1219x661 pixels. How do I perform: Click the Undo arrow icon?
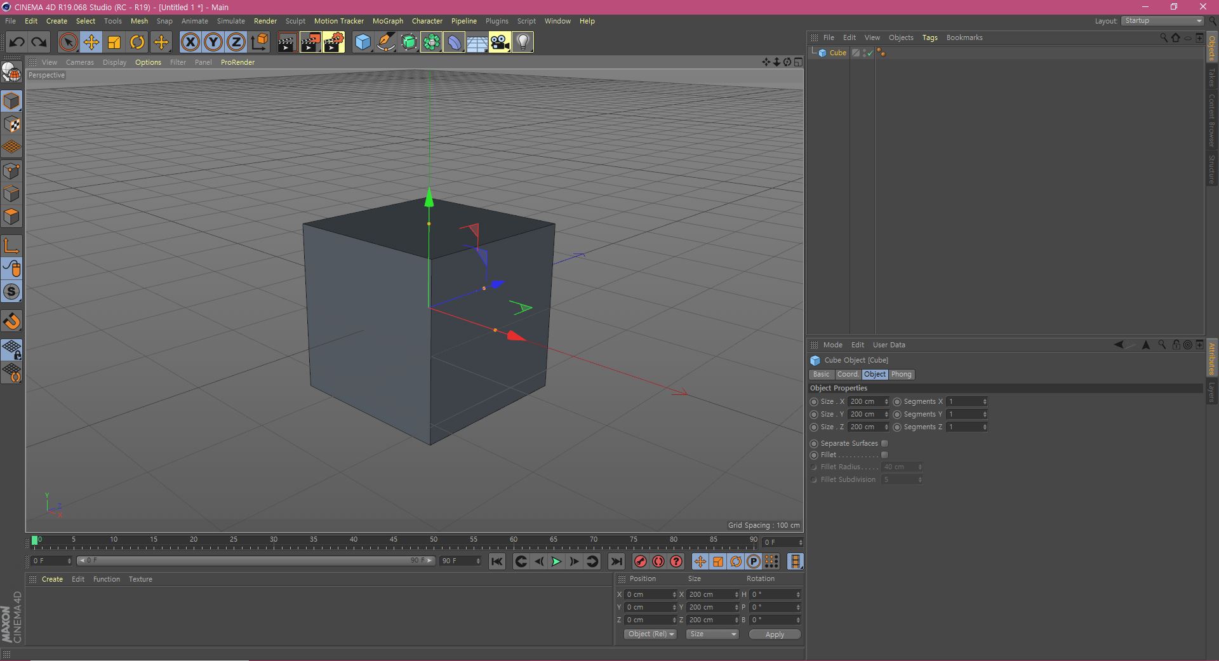17,43
